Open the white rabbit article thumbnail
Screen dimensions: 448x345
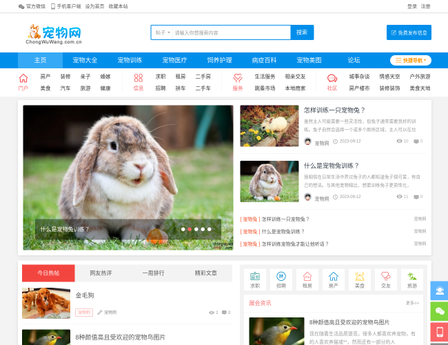[x=269, y=126]
